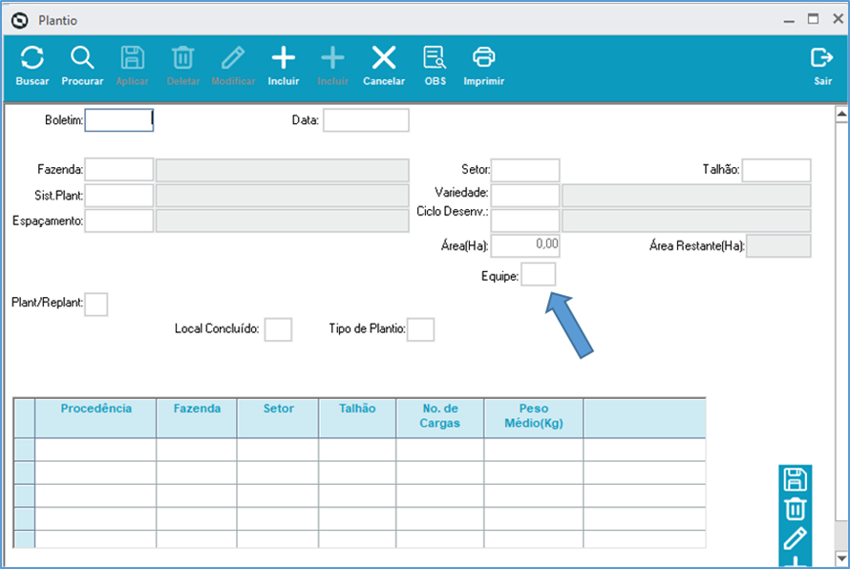850x569 pixels.
Task: Maximize the Plantio window
Action: click(x=813, y=19)
